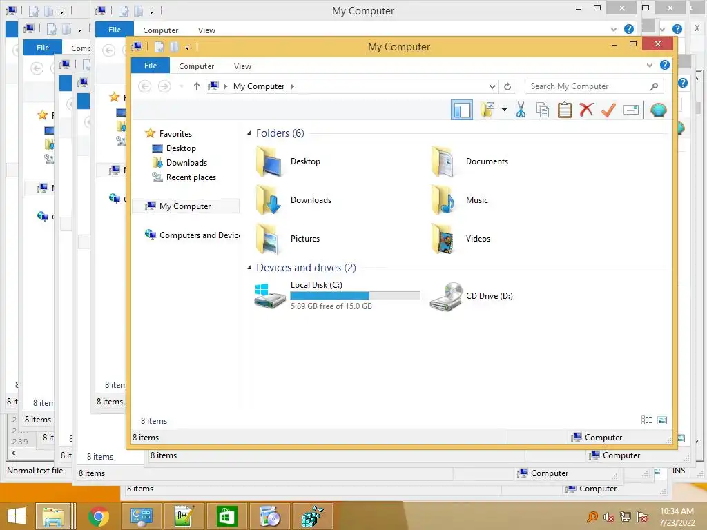Click the Back arrow in front window
The image size is (707, 530).
(x=144, y=86)
